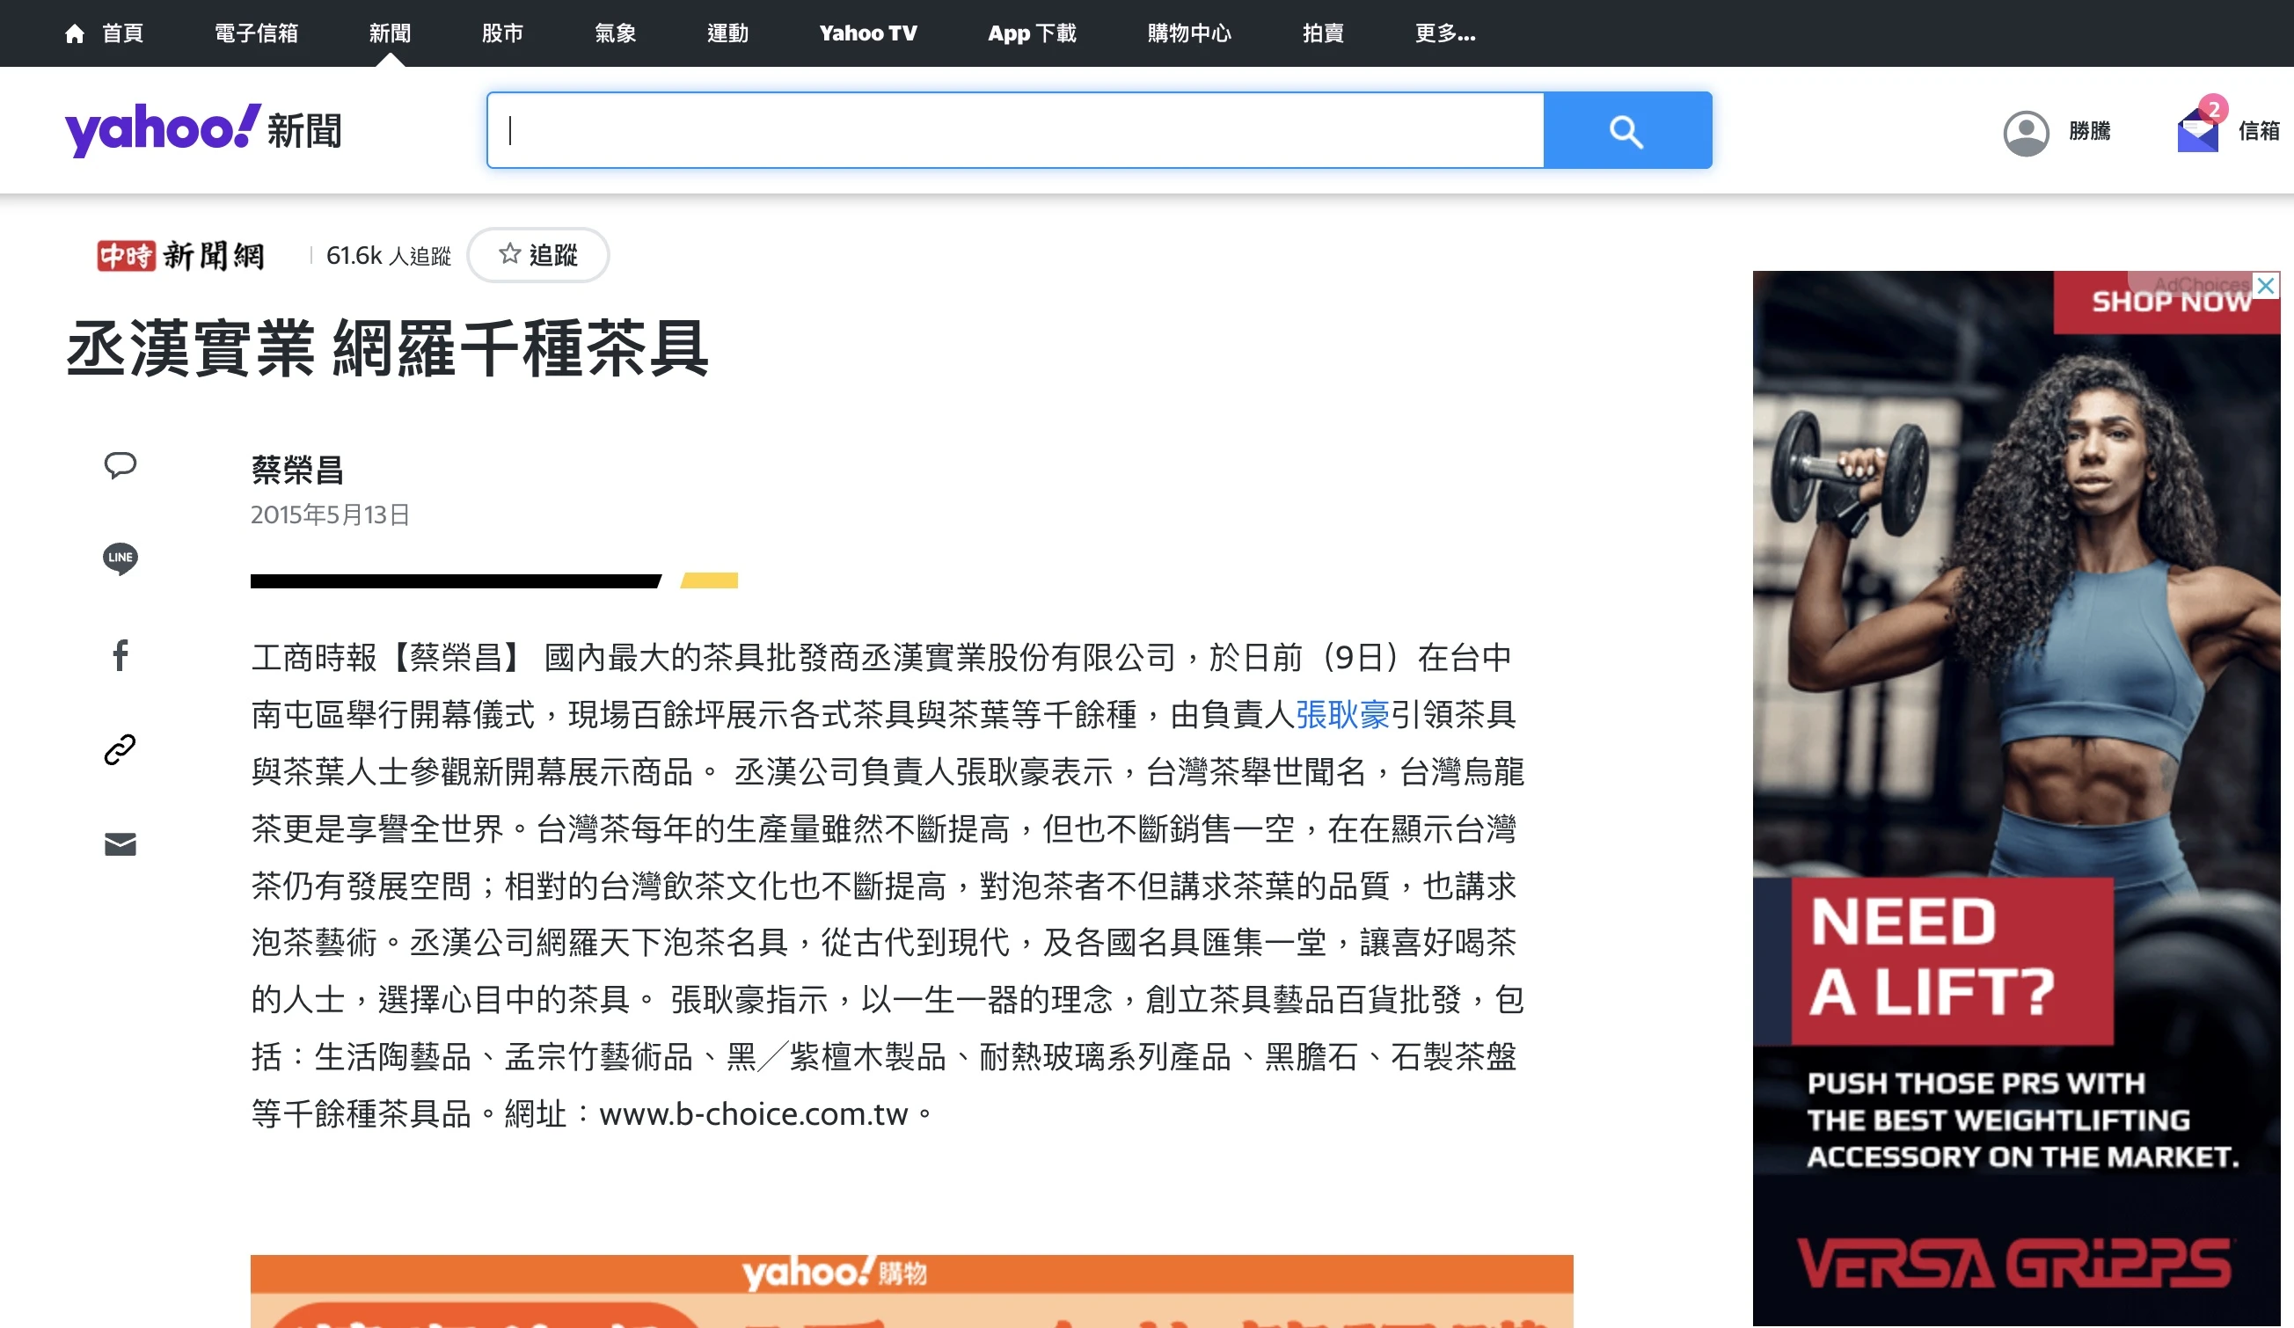Click the blue search magnifier button
2294x1328 pixels.
pos(1626,130)
